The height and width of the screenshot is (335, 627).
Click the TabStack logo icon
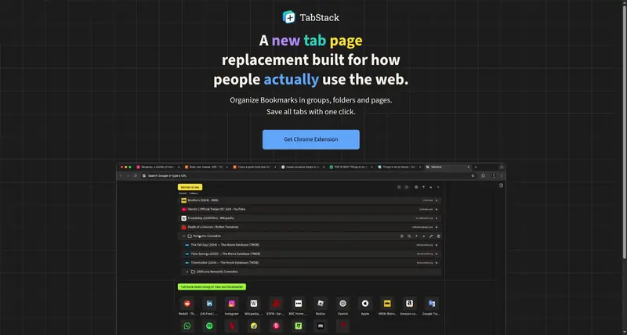pyautogui.click(x=288, y=17)
